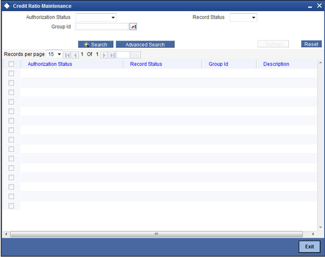Check the fourth result row checkbox
Viewport: 325px width, 257px height.
[11, 102]
